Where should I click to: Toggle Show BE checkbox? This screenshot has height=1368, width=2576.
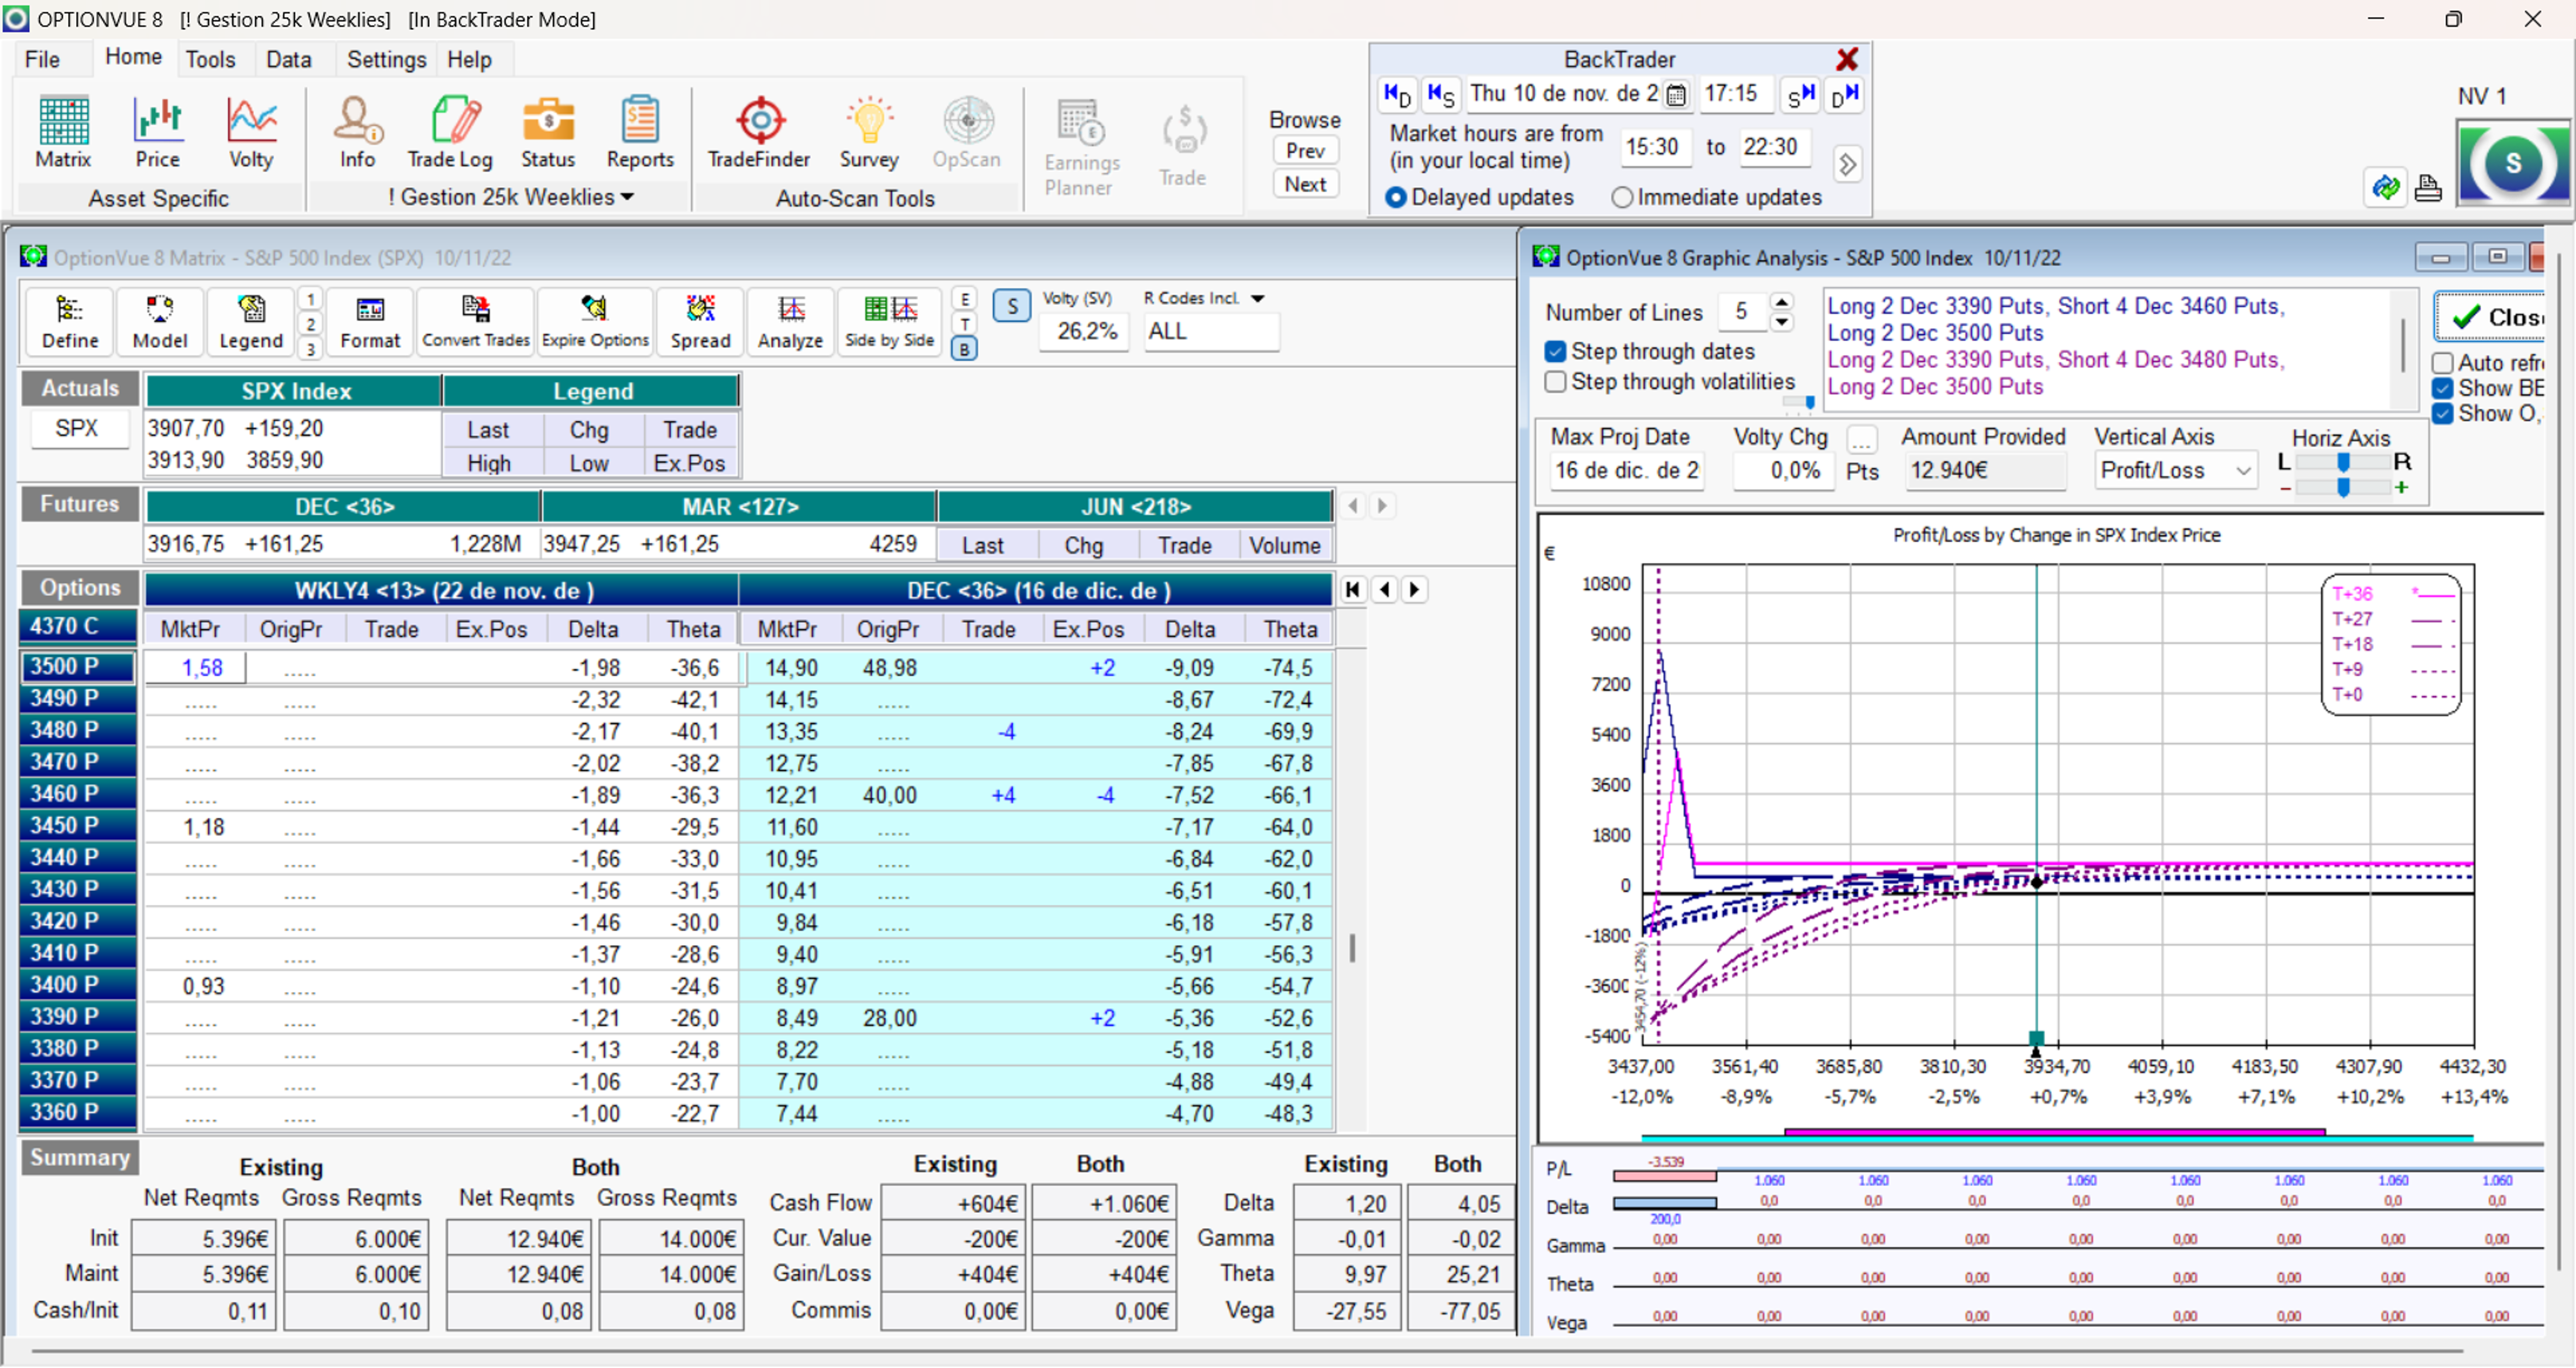[x=2443, y=389]
